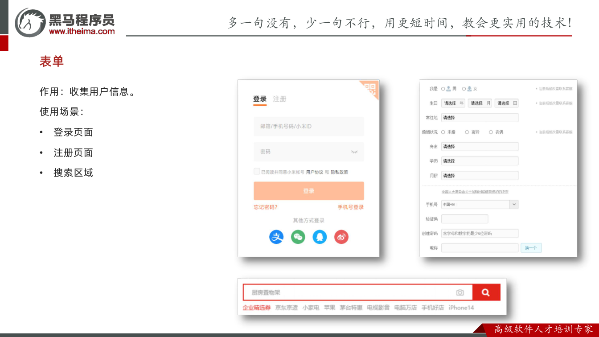
Task: Switch to the 登录 tab
Action: [x=260, y=99]
